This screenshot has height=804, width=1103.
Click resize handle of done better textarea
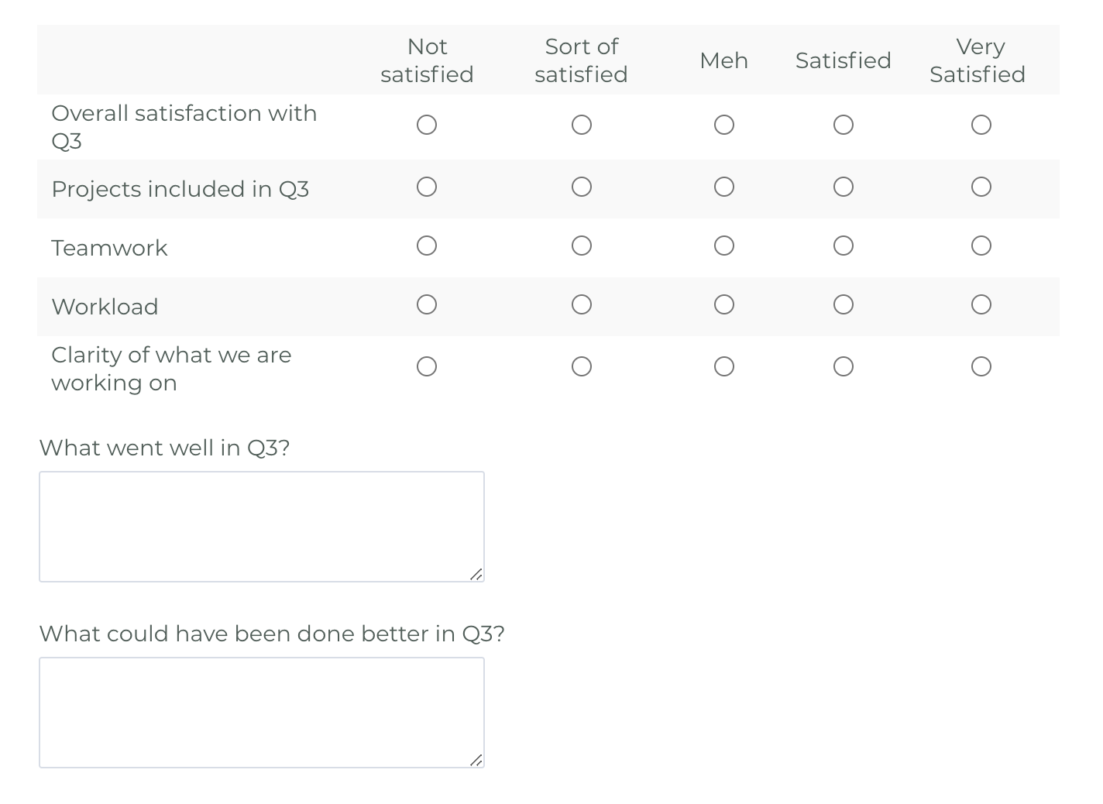(476, 760)
